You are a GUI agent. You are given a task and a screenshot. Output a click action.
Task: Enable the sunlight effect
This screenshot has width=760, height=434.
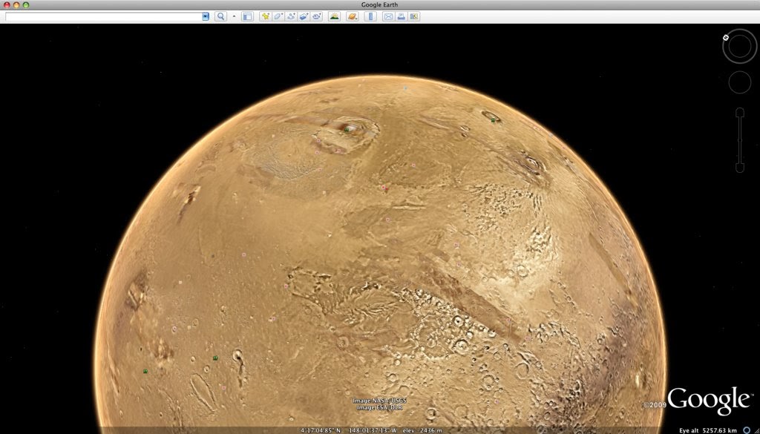(x=334, y=16)
